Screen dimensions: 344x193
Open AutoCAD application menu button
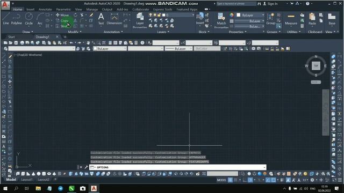(5, 5)
